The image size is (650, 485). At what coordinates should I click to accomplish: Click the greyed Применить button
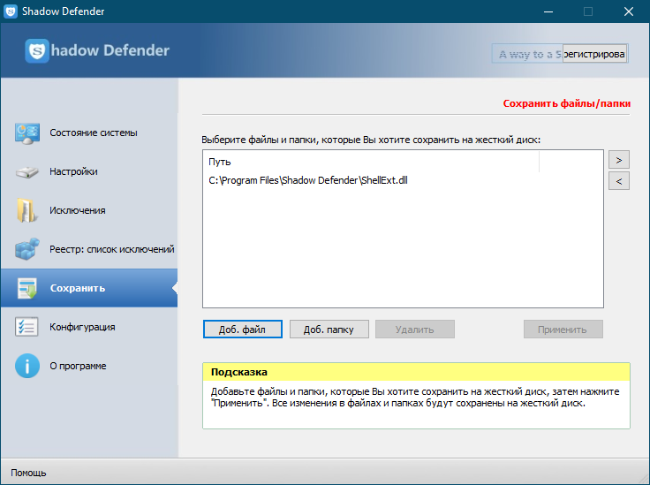click(x=563, y=330)
